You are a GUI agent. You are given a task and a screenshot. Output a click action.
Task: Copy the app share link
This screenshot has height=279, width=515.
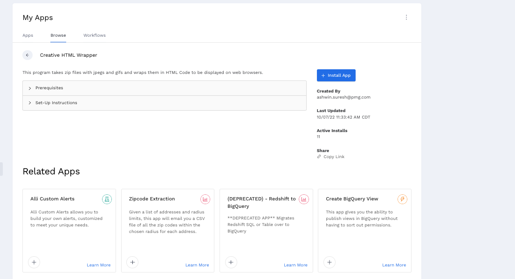pyautogui.click(x=333, y=157)
